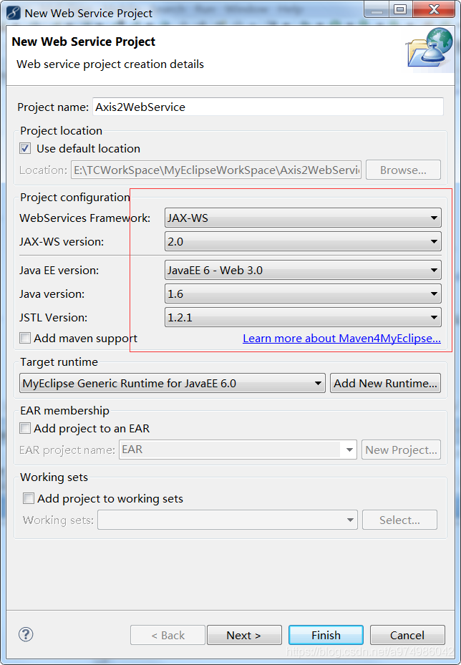Minimize the dialog window
Screen dimensions: 461x665
coord(377,9)
